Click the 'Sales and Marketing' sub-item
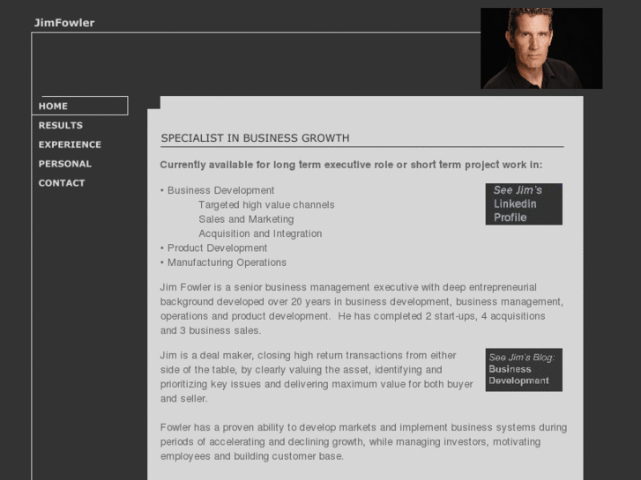Viewport: 641px width, 480px height. coord(246,219)
